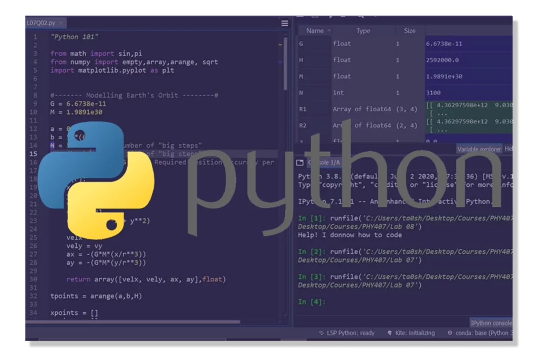Viewport: 538px width, 357px height.
Task: Select the Console 1/A tab
Action: click(x=324, y=163)
